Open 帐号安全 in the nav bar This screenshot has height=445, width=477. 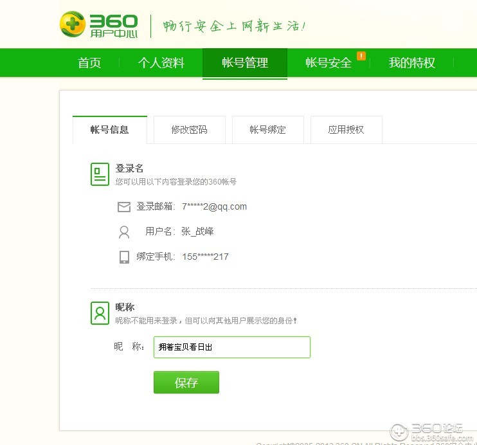(x=328, y=63)
